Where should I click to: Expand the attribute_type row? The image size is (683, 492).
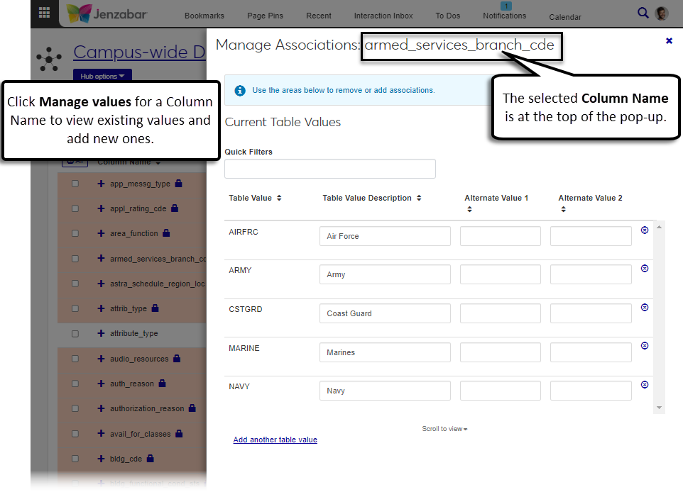[101, 333]
